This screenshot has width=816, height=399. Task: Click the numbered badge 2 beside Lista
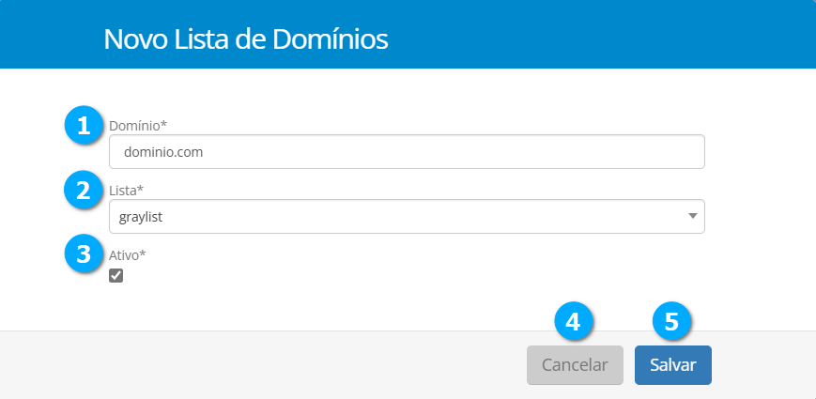click(x=85, y=191)
